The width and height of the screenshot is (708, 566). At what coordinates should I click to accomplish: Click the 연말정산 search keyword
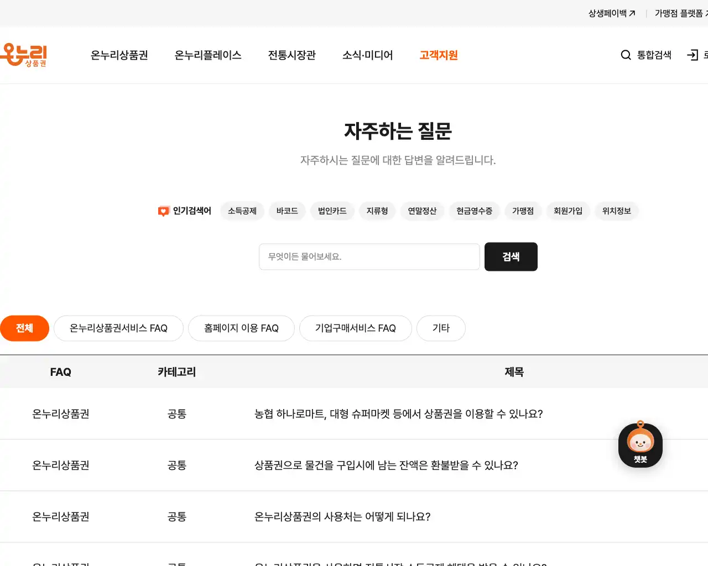click(422, 211)
